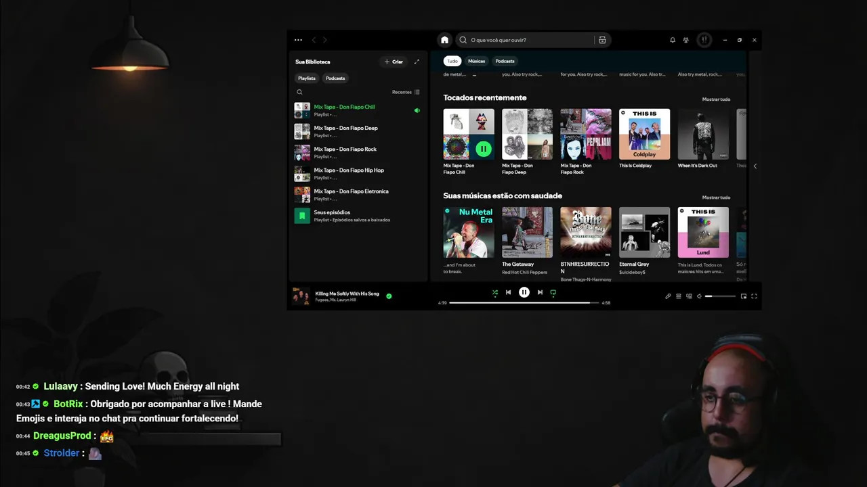Viewport: 867px width, 487px height.
Task: Click DreagusProd username in stream chat
Action: (x=62, y=436)
